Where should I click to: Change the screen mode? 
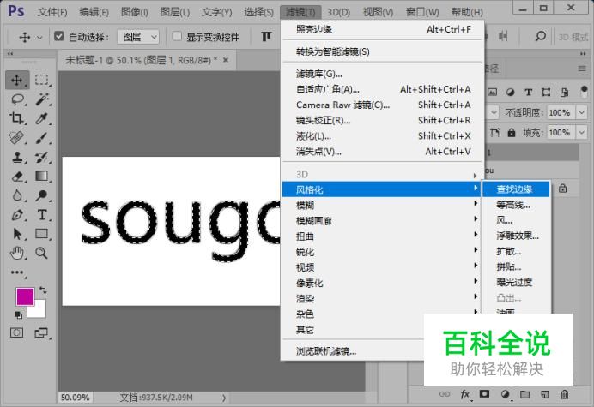(41, 332)
